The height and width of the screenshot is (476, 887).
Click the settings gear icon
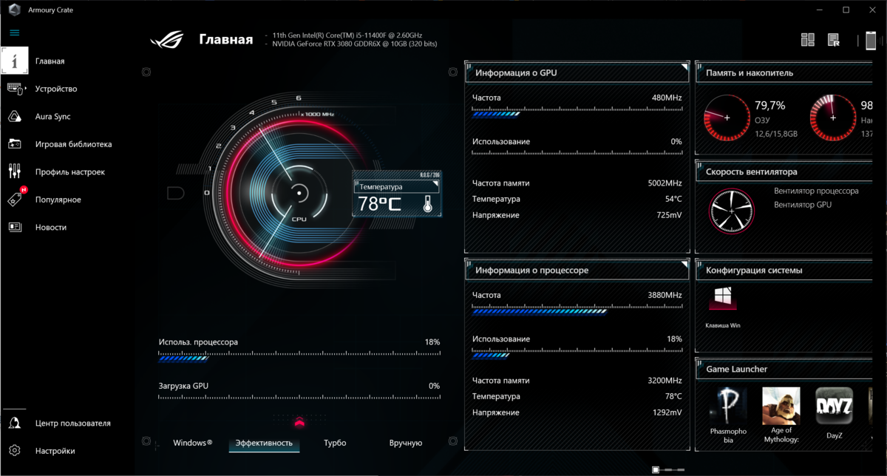[x=15, y=451]
